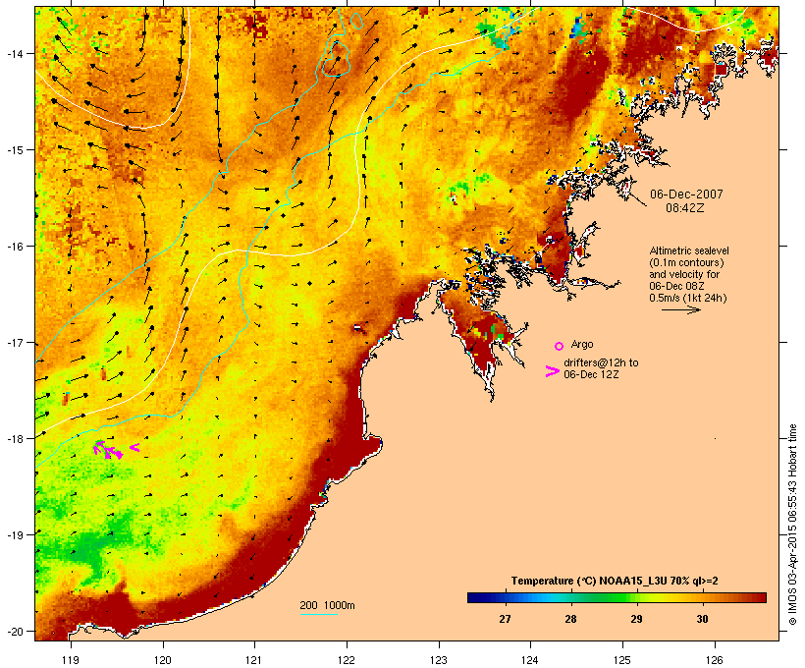Click the latitude axis label -20

[x=14, y=632]
